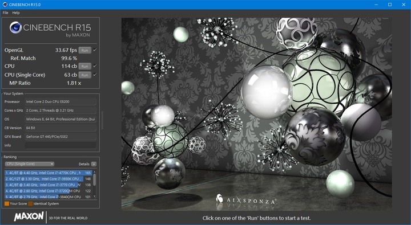The height and width of the screenshot is (225, 411).
Task: Run the multi-core CPU benchmark test
Action: pos(84,66)
